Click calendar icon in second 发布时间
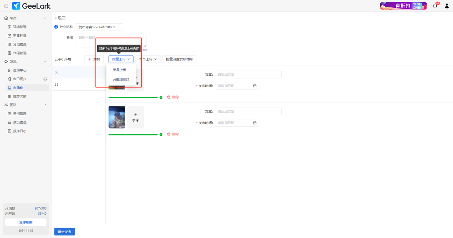 (x=255, y=123)
